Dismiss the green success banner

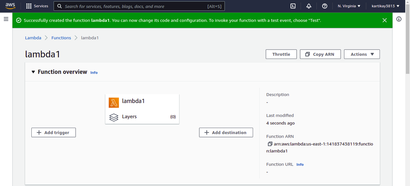click(384, 20)
